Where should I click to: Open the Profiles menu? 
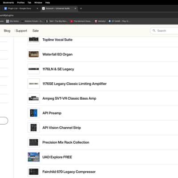[x=21, y=3]
